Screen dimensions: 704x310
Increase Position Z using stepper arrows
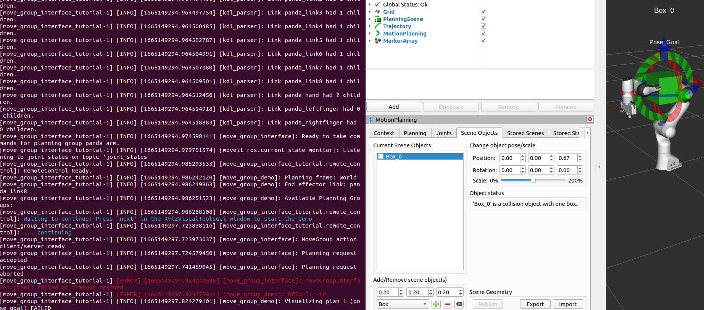580,156
